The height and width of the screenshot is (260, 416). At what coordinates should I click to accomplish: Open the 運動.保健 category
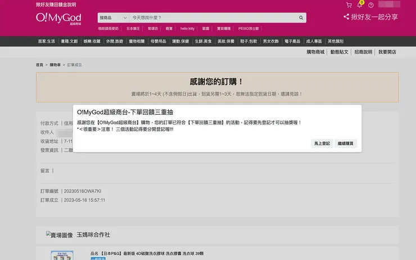pyautogui.click(x=180, y=41)
